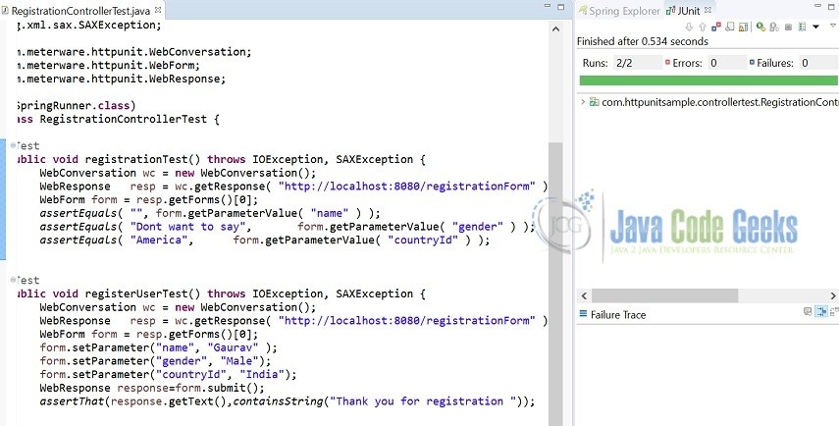Click the stop JUnit test run icon
The width and height of the screenshot is (839, 426).
[788, 27]
